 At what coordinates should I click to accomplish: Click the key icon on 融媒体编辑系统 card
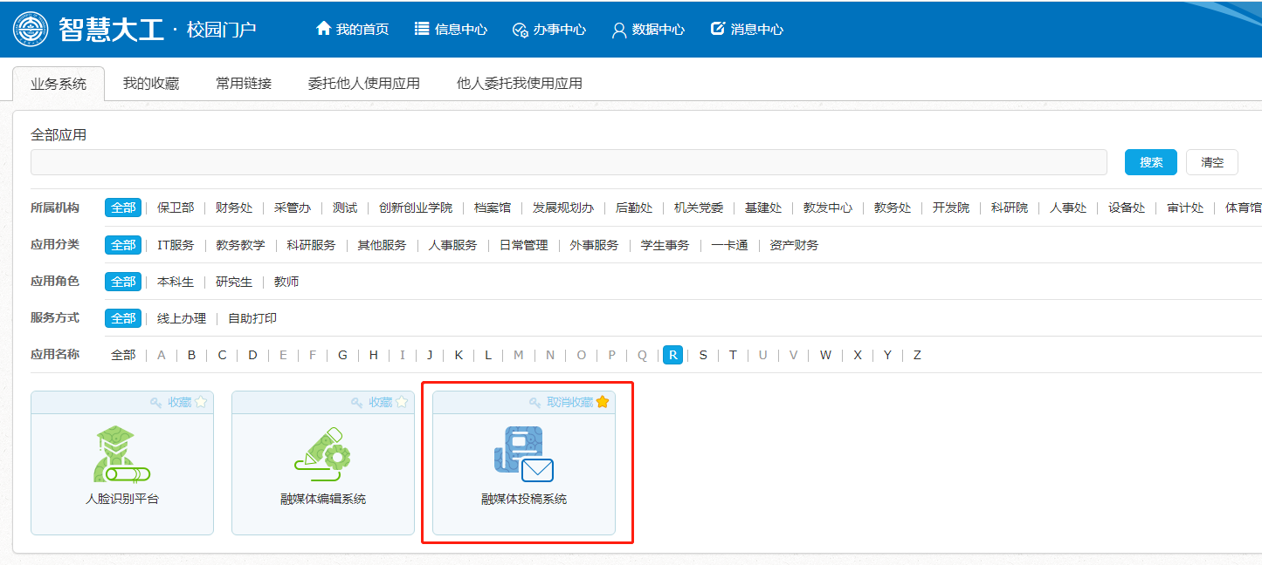[357, 402]
